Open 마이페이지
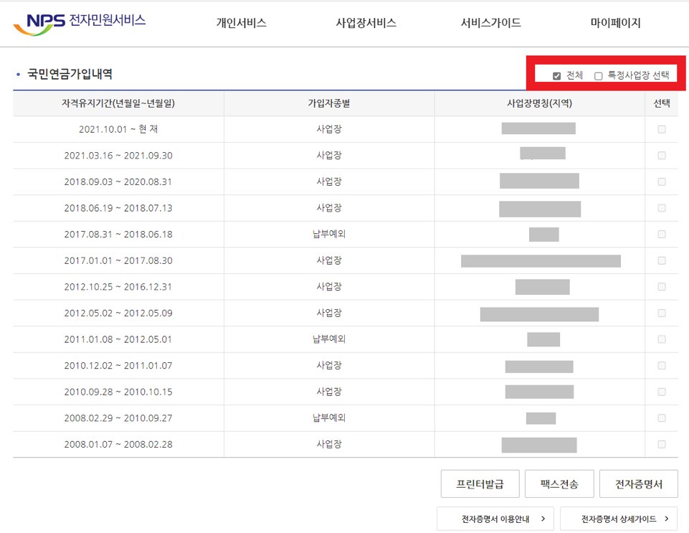This screenshot has height=533, width=689. [x=613, y=22]
